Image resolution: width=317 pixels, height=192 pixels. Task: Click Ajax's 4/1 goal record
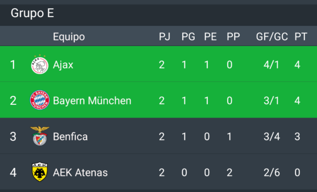tap(271, 65)
